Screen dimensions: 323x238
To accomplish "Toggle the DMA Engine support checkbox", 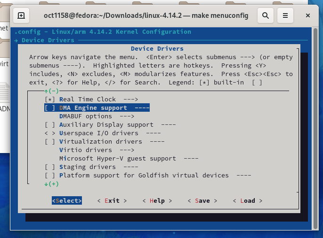I will [50, 108].
